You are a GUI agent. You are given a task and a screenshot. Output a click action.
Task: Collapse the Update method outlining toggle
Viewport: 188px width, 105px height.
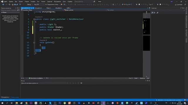click(x=34, y=43)
